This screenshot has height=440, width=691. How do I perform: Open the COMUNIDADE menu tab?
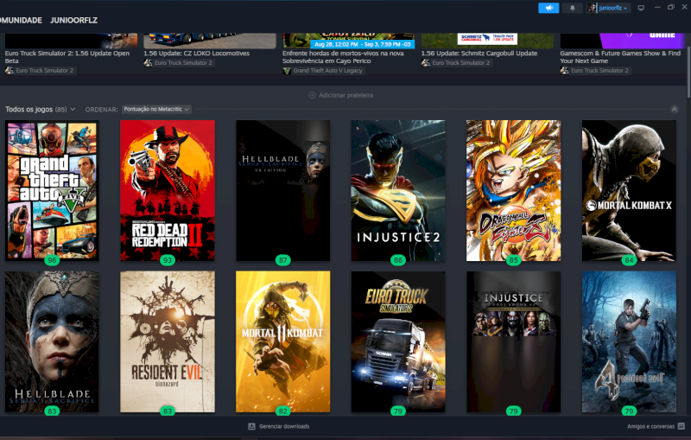(x=21, y=20)
